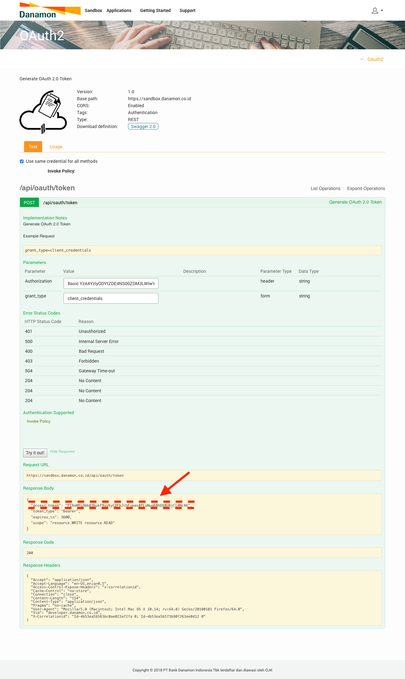Open the Getting Started menu

coord(155,10)
